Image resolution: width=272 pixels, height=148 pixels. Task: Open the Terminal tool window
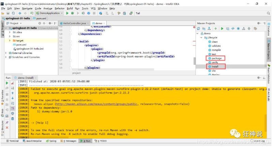[13, 141]
